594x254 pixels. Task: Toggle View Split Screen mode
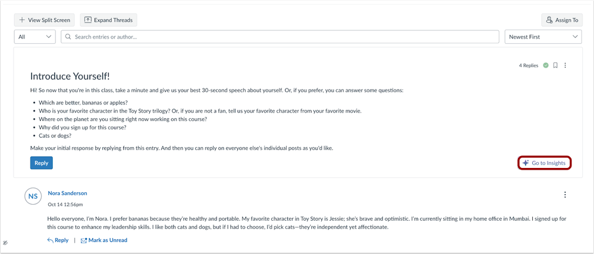pyautogui.click(x=45, y=20)
